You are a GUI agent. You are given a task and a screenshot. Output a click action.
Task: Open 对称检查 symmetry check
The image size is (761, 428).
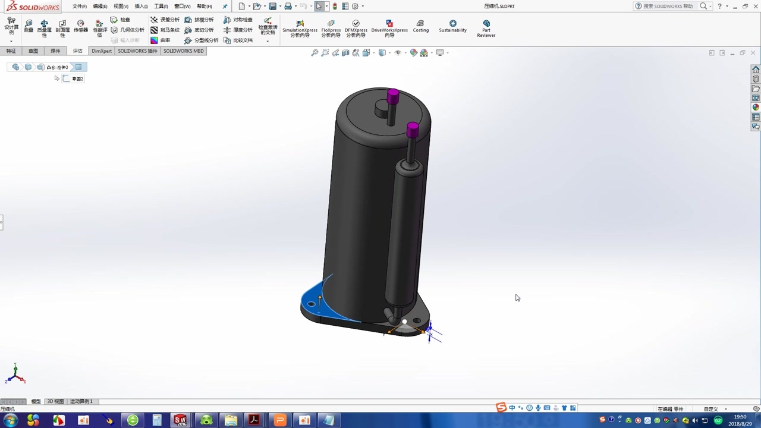point(238,20)
